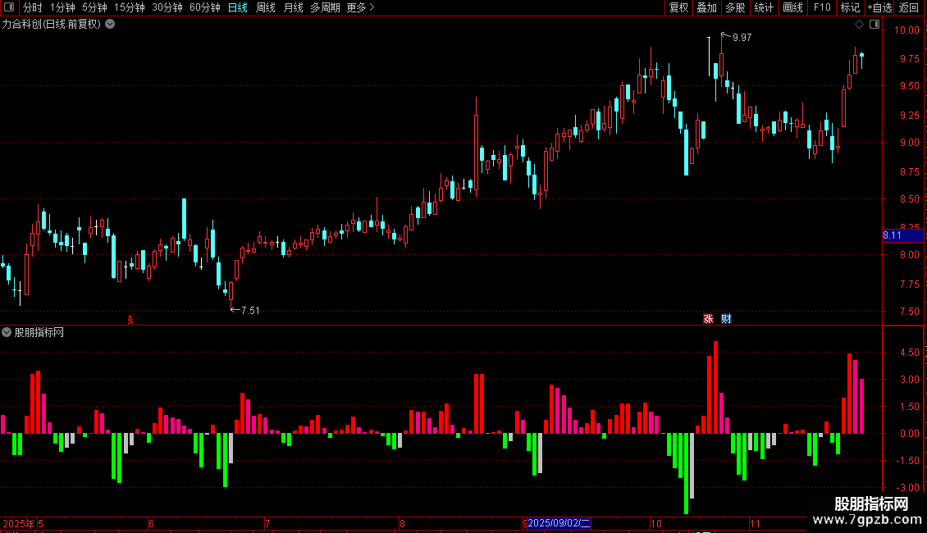
Task: Select the 15分钟 period
Action: pyautogui.click(x=130, y=7)
